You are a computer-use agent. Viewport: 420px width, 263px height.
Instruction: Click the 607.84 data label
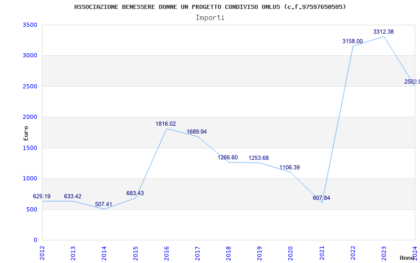coord(321,198)
